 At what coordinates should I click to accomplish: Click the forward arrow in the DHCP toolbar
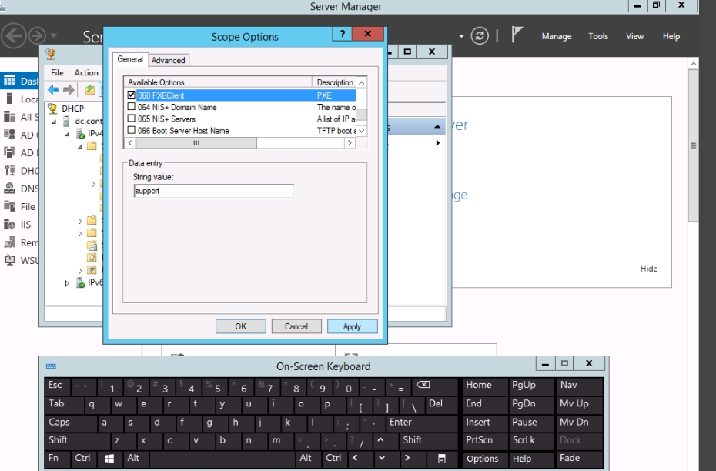(69, 90)
